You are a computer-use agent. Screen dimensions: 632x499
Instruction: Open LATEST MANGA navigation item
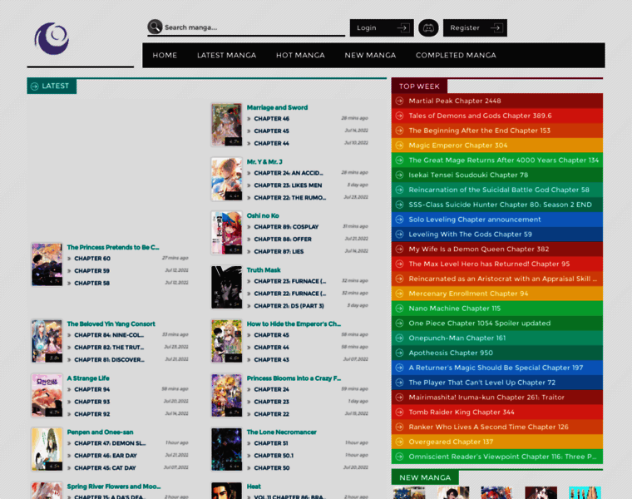coord(226,55)
